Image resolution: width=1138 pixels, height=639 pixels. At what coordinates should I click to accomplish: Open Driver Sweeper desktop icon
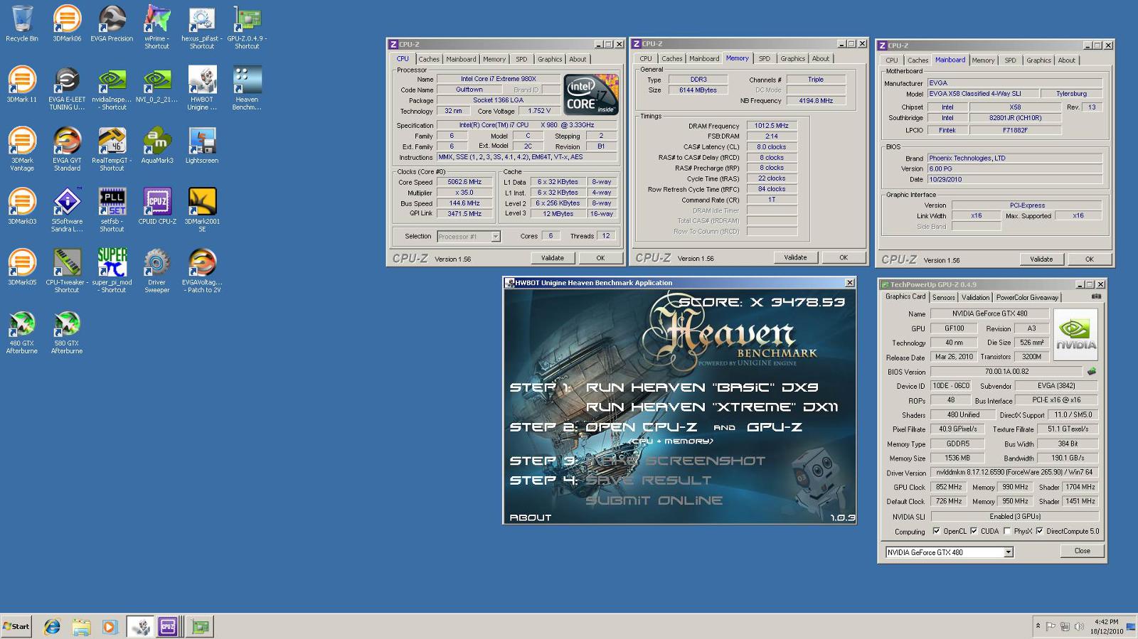pyautogui.click(x=156, y=271)
